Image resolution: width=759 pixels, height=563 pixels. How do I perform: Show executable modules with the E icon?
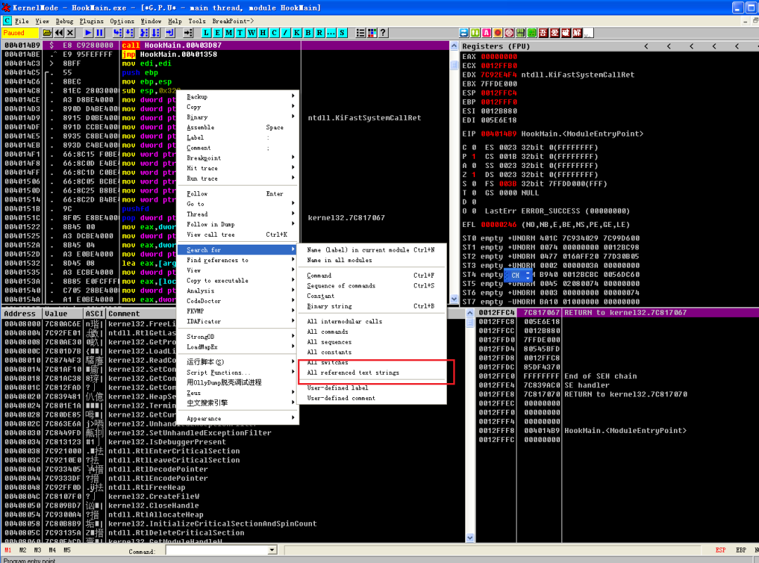coord(217,33)
